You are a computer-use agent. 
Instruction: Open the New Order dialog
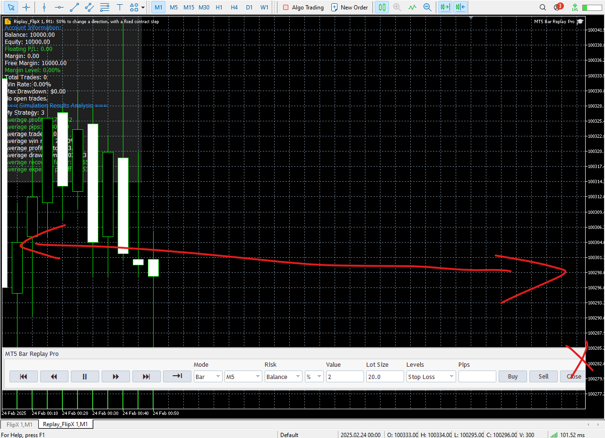(349, 7)
